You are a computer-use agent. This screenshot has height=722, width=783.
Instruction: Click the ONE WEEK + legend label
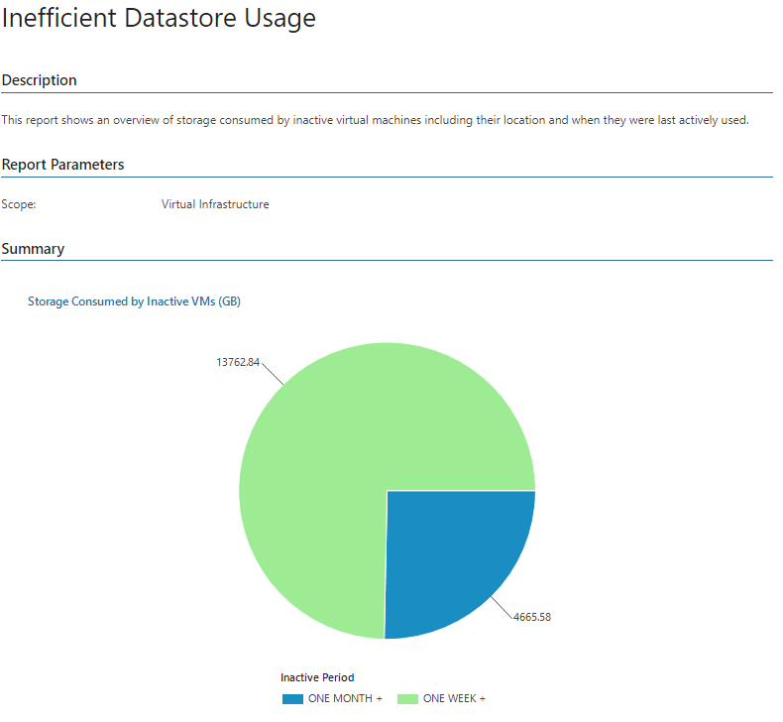(x=454, y=698)
